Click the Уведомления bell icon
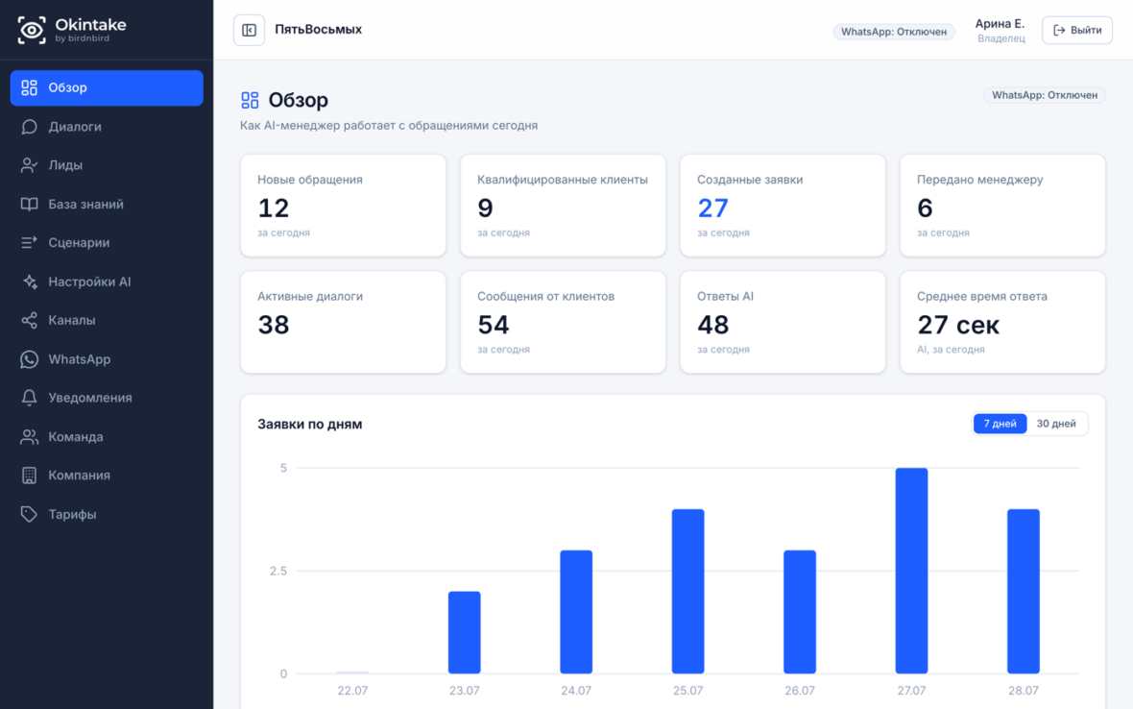Viewport: 1133px width, 709px height. pos(29,398)
